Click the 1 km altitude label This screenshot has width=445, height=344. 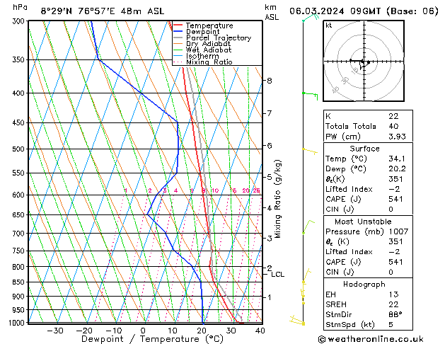click(x=270, y=297)
